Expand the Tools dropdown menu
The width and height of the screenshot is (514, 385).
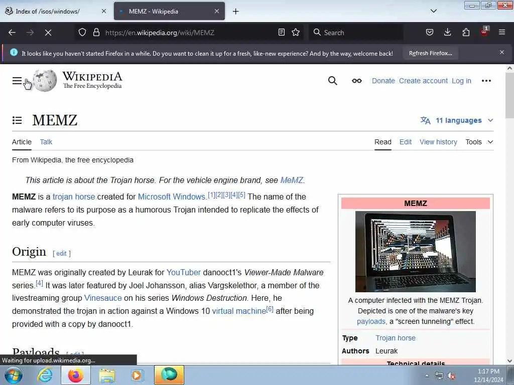coord(479,142)
